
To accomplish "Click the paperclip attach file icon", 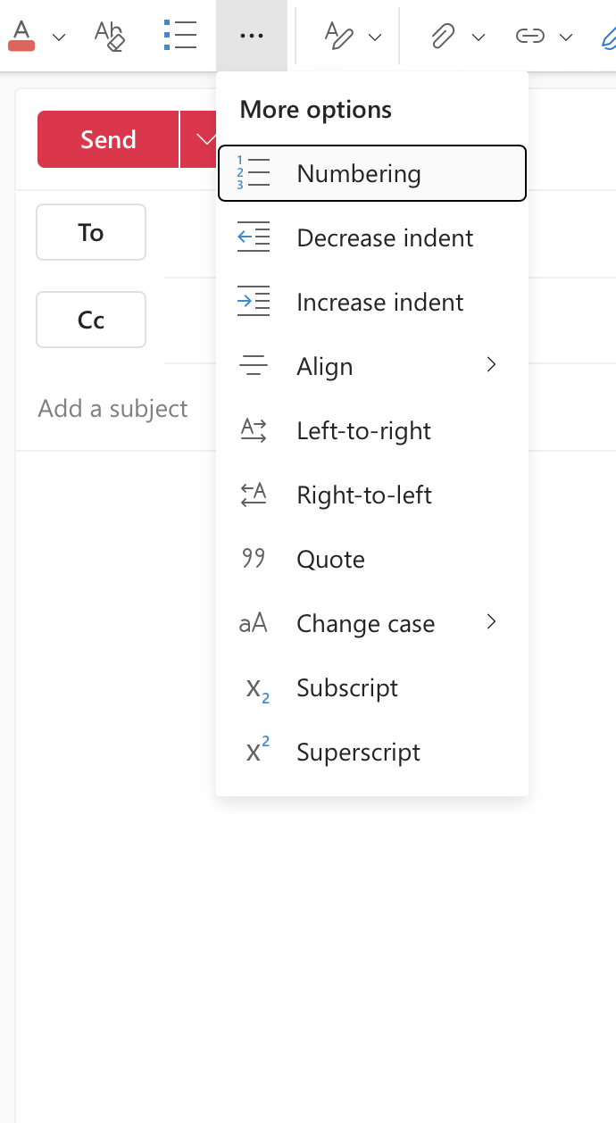I will pyautogui.click(x=441, y=36).
